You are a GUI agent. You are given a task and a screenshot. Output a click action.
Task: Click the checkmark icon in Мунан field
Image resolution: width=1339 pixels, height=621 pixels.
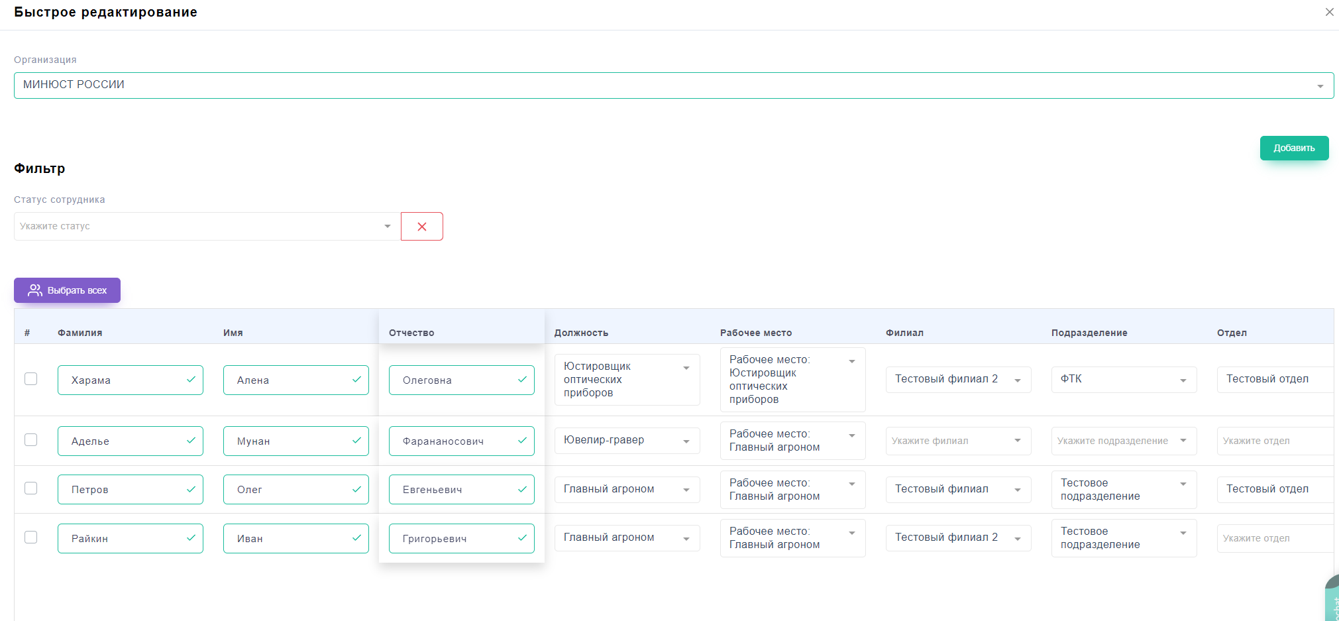point(356,441)
